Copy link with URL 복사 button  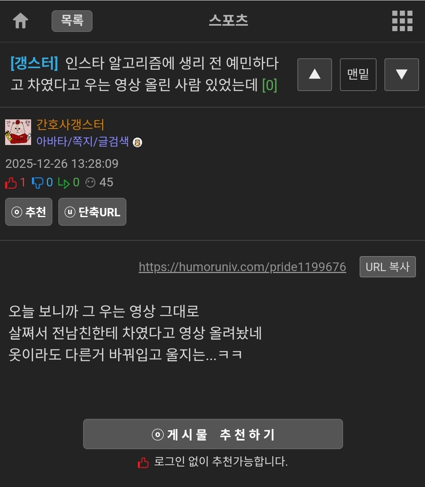pyautogui.click(x=388, y=267)
